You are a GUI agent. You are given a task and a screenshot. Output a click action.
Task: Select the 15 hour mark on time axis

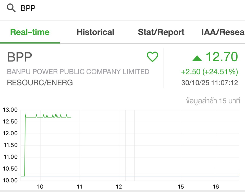pos(181,187)
